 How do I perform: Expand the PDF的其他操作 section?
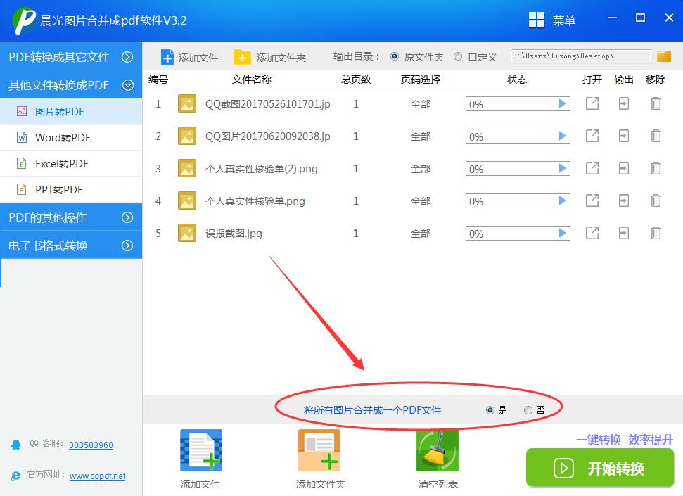[x=72, y=217]
